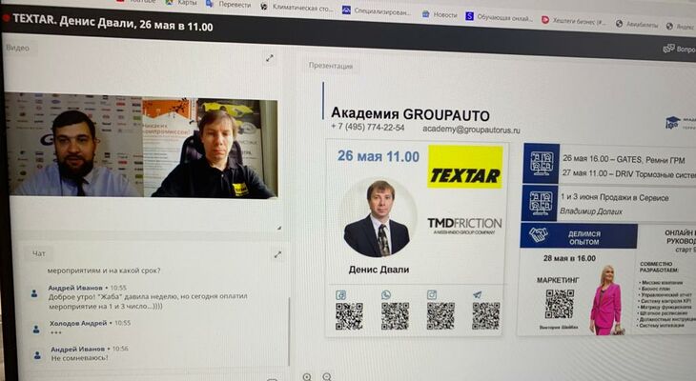Click the handshake icon beside Делимся опытом

coord(539,235)
